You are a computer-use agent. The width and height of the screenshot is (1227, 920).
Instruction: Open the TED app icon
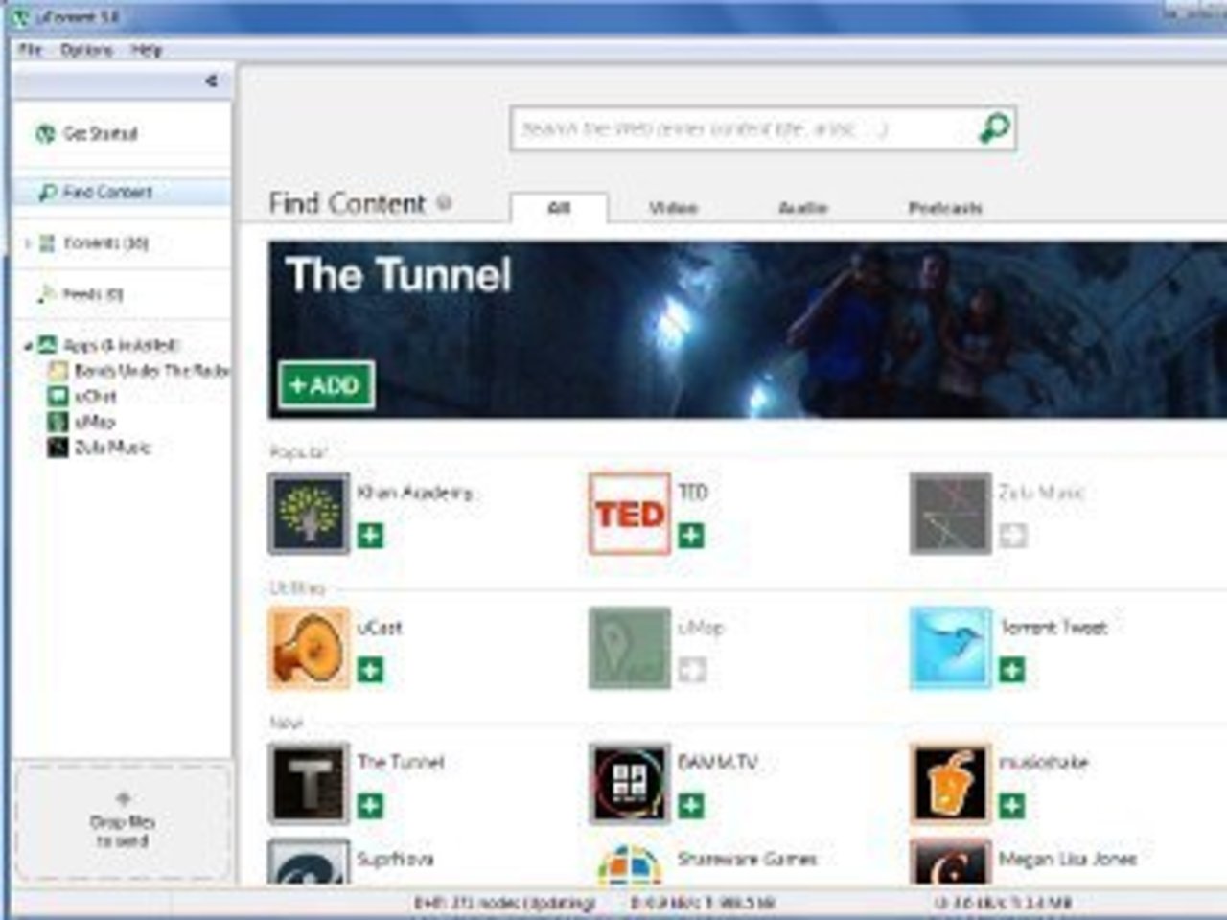click(x=630, y=514)
